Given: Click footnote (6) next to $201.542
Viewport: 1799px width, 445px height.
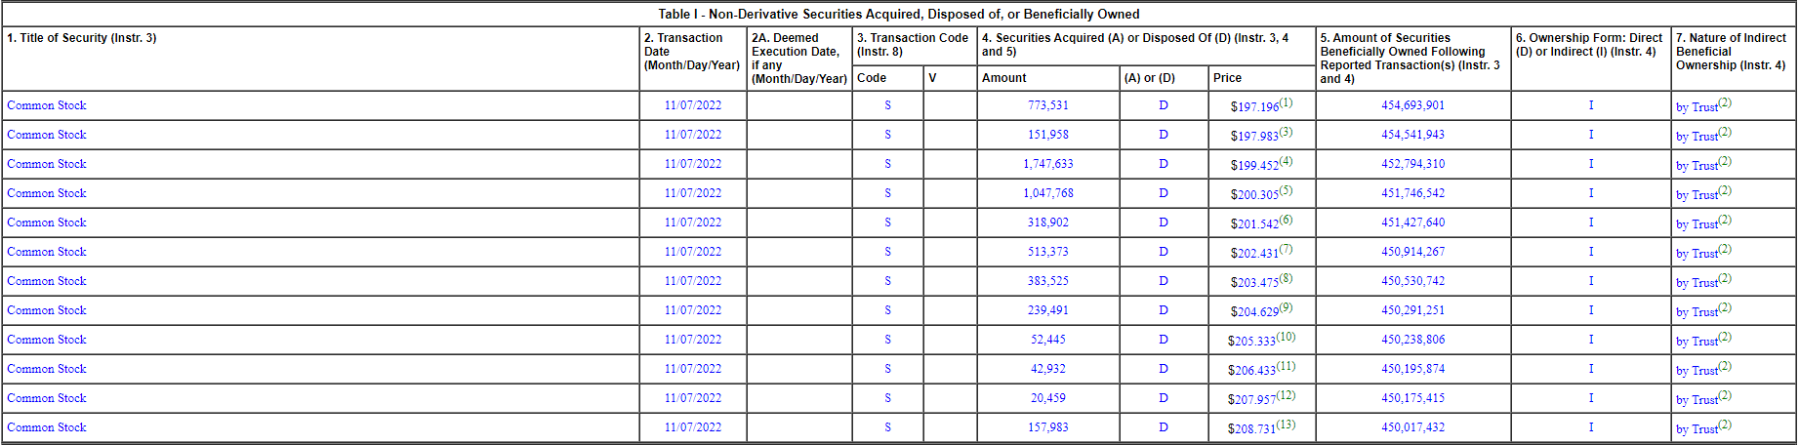Looking at the screenshot, I should coord(1286,220).
